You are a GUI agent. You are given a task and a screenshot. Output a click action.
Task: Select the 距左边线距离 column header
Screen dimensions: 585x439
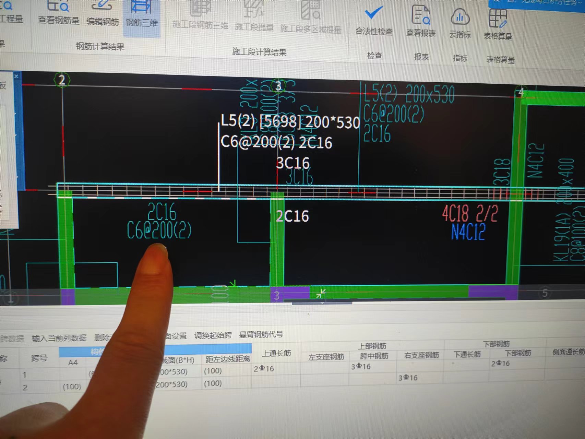click(228, 359)
